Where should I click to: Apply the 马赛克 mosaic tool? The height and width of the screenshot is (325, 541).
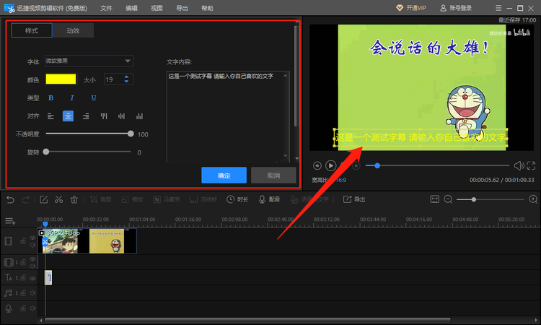tap(167, 199)
